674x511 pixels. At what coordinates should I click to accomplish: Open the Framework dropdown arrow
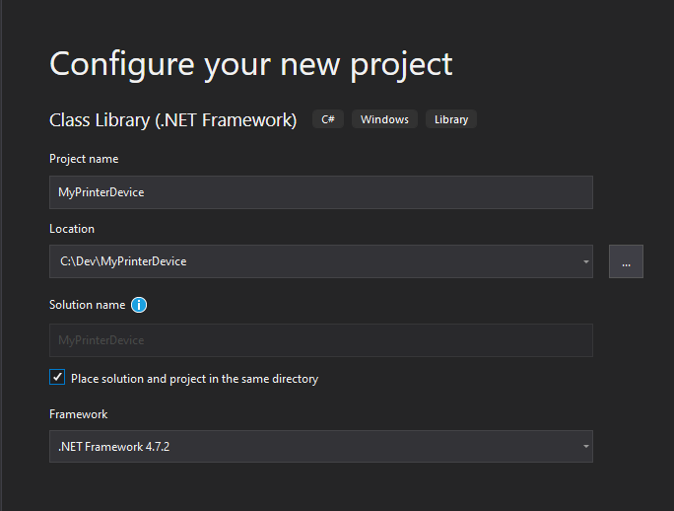tap(586, 447)
